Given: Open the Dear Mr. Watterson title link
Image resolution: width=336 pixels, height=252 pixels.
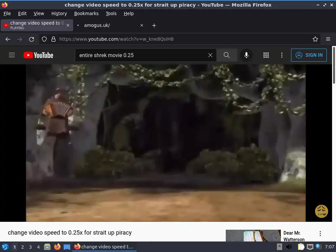Looking at the screenshot, I should coord(294,236).
